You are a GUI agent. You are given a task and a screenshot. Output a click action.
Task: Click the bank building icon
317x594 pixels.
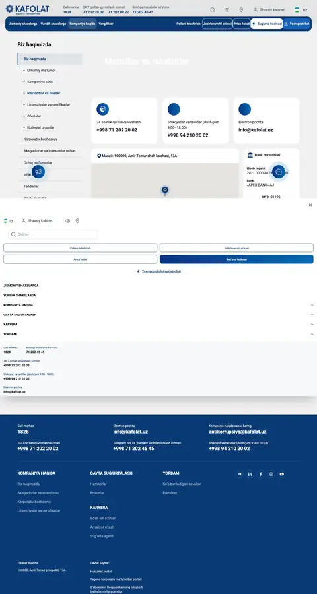(250, 155)
